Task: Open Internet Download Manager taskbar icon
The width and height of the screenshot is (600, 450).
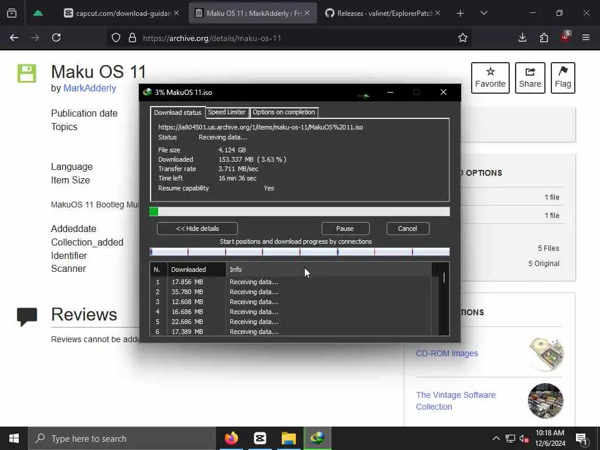Action: [x=318, y=438]
